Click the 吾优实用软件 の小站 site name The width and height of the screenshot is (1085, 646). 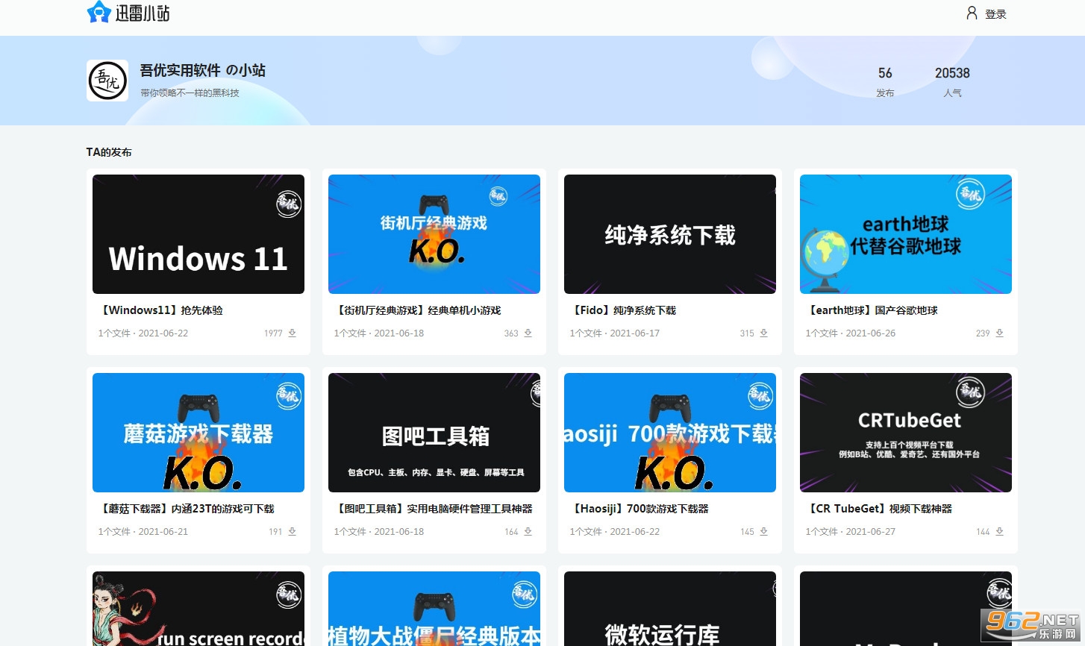coord(203,70)
